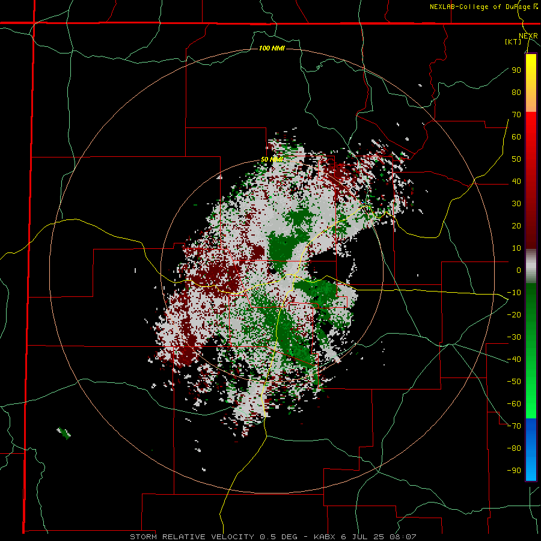Click the -10 value on velocity scale
This screenshot has height=541, width=541.
(514, 293)
